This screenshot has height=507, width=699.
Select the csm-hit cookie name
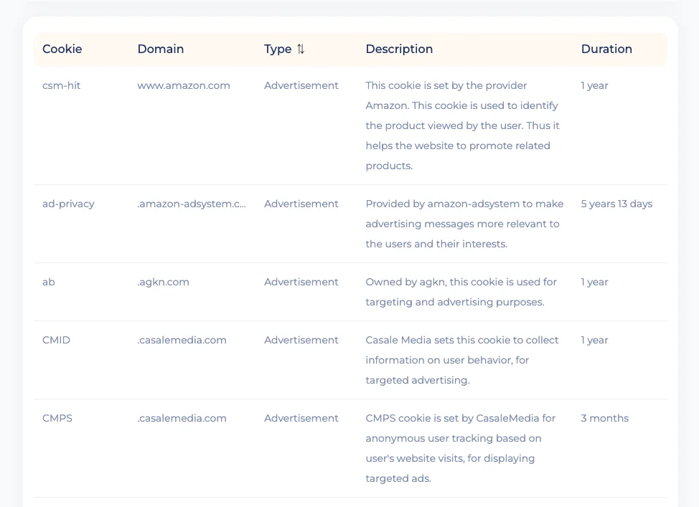(62, 85)
